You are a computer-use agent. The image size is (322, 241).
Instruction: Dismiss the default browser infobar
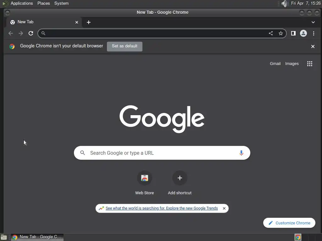(x=313, y=46)
